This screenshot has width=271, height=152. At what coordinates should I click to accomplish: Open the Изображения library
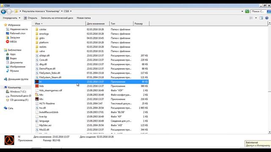point(16,67)
